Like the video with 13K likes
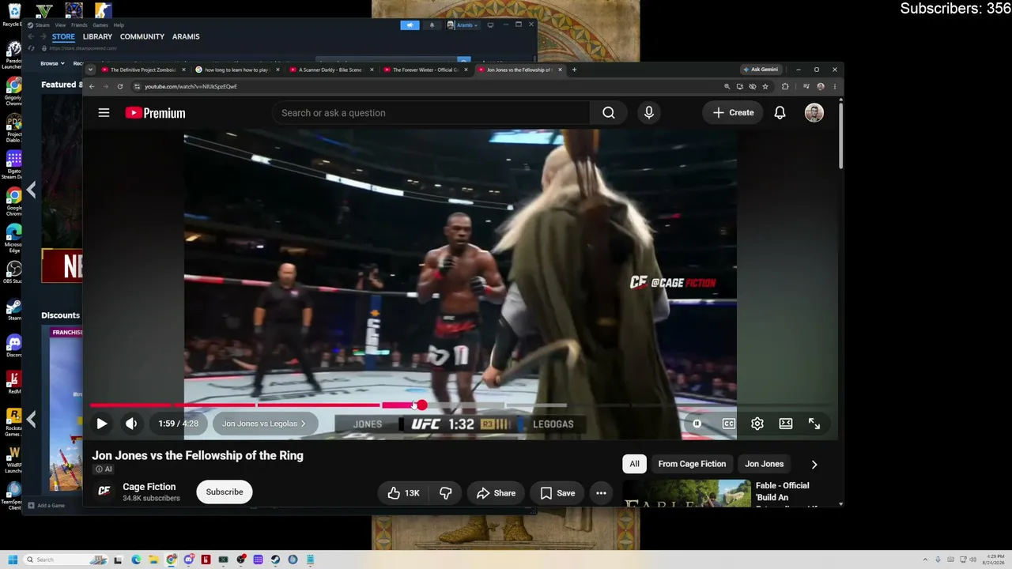Screen dimensions: 1012x569 404,493
